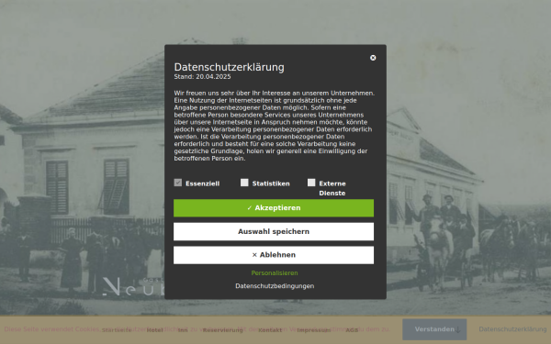551x344 pixels.
Task: Open the Kontakt menu item
Action: pos(270,330)
